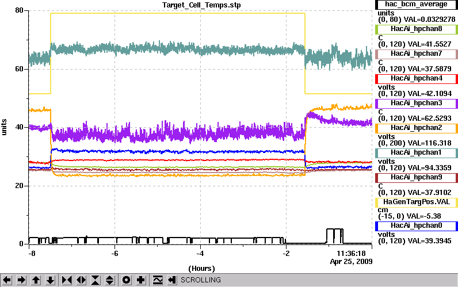This screenshot has height=287, width=458.
Task: Click the value VAL=37.5879
Action: tap(429, 69)
